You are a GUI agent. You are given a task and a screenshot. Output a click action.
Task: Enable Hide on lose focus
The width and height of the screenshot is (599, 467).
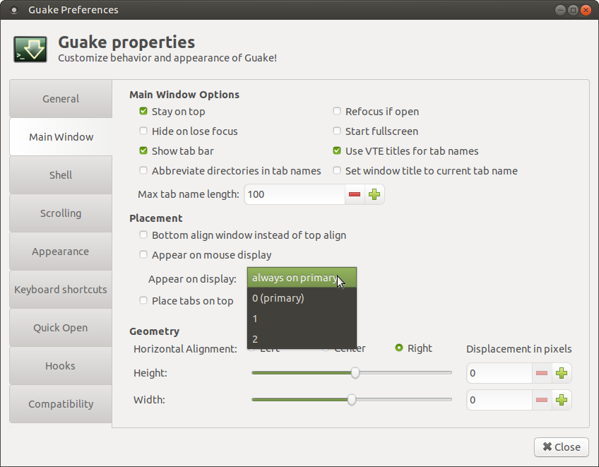coord(143,131)
